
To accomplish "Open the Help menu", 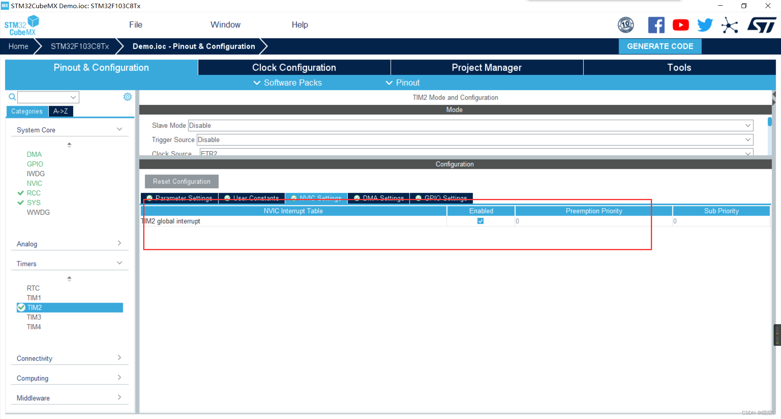I will click(300, 25).
